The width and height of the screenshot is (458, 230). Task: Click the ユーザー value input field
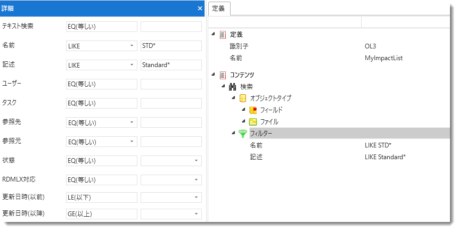click(171, 84)
